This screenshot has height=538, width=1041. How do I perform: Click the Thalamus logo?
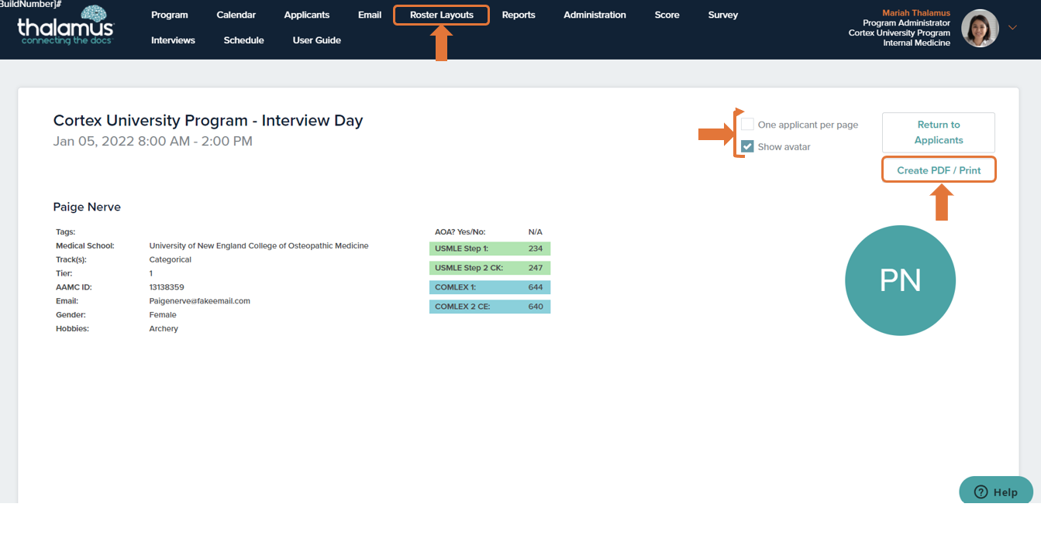coord(66,26)
